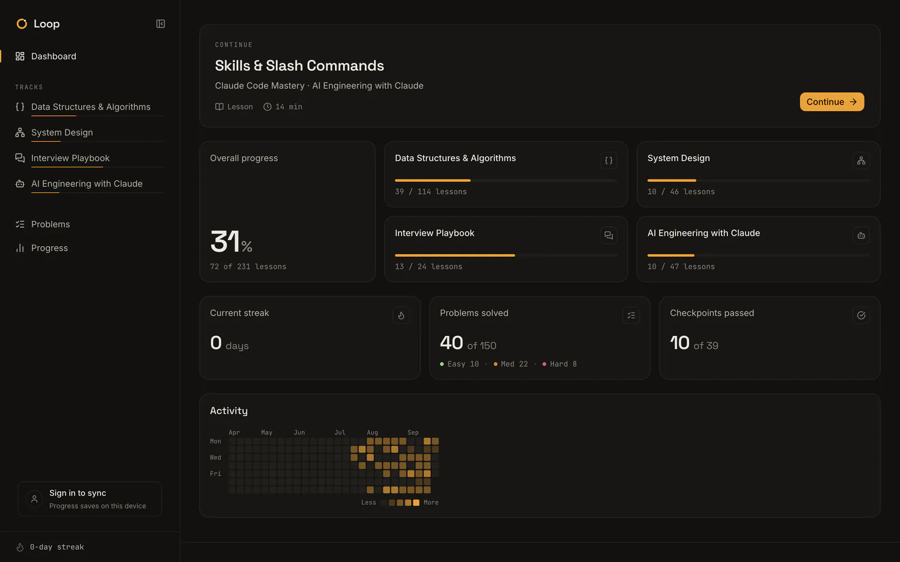Click the robot icon beside AI Engineering with Claude in sidebar
The width and height of the screenshot is (900, 562).
(20, 184)
